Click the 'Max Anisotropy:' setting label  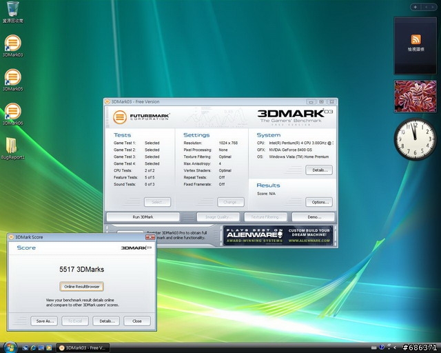coord(197,163)
